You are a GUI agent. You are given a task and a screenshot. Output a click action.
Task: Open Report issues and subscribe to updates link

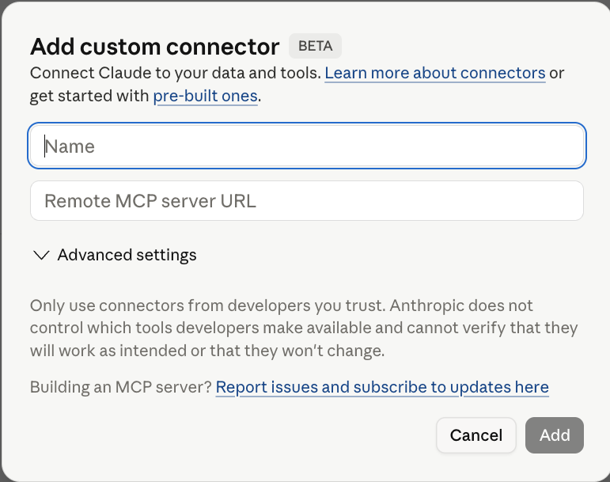coord(382,388)
